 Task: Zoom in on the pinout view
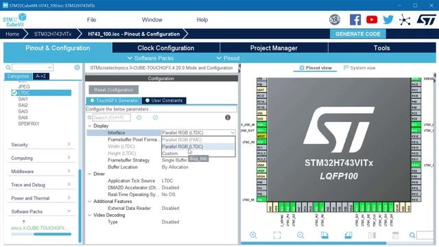coord(253,235)
